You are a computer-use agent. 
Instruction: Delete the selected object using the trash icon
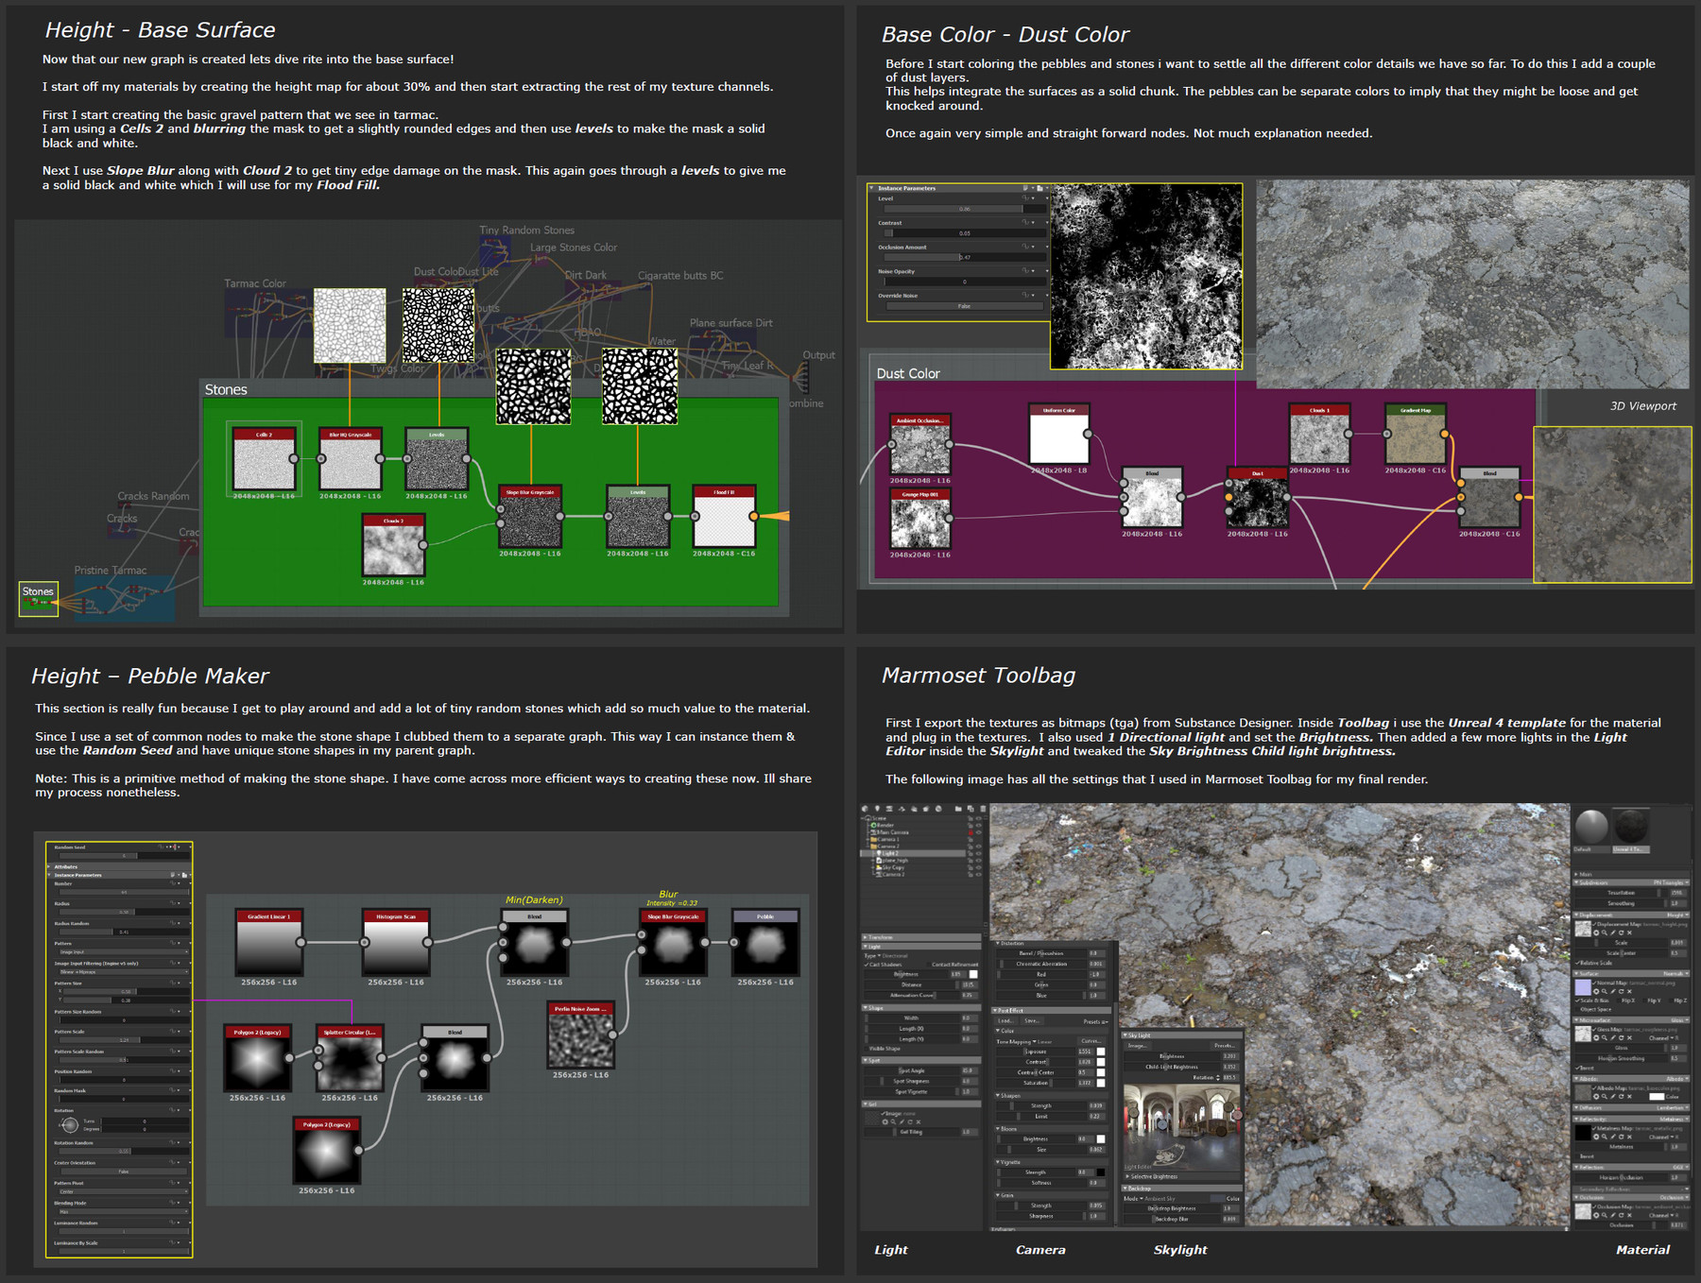[983, 810]
